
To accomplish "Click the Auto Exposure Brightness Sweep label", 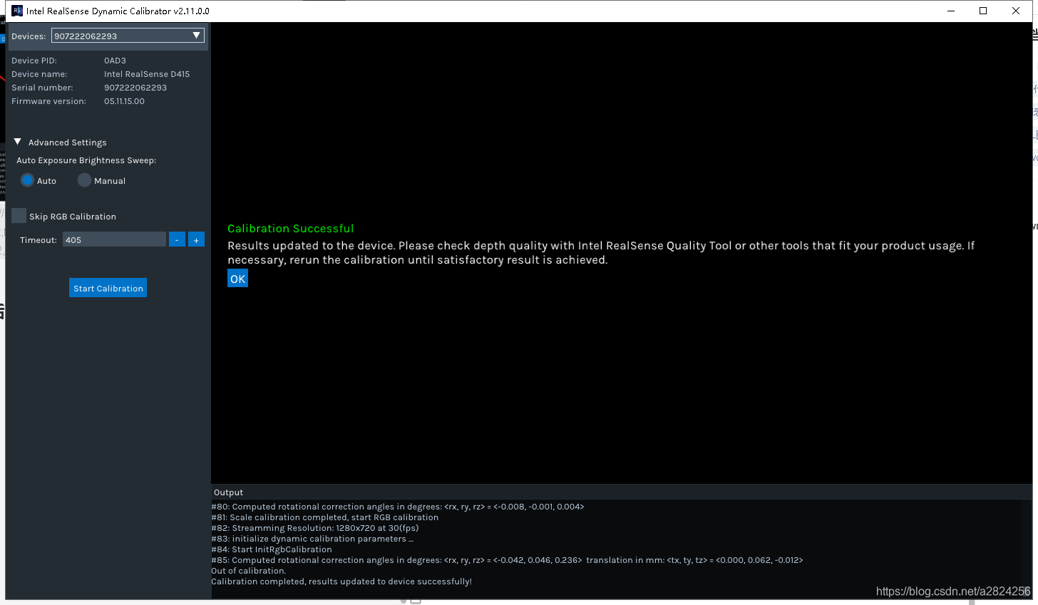I will point(86,160).
